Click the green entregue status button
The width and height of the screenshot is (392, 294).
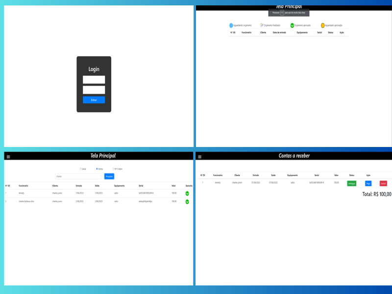click(351, 183)
